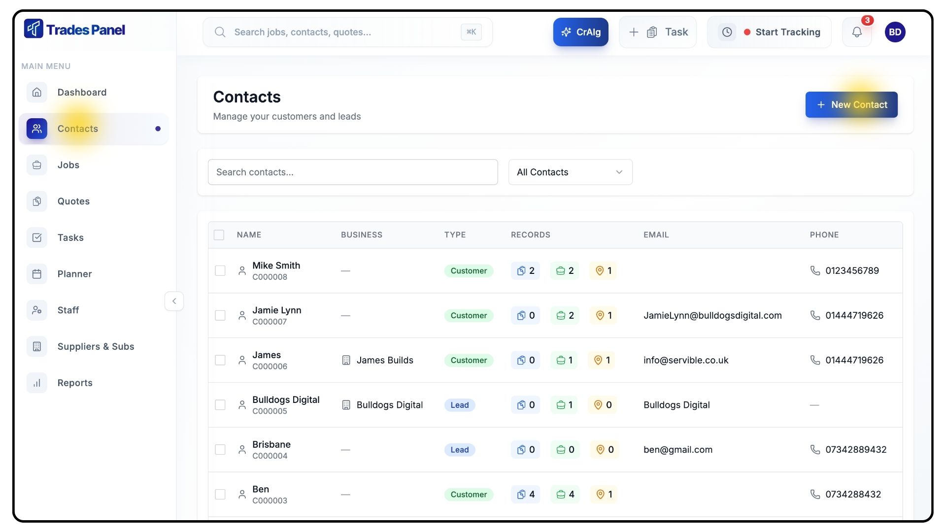Click the building icon beside James Builds
Image resolution: width=946 pixels, height=532 pixels.
(x=346, y=360)
